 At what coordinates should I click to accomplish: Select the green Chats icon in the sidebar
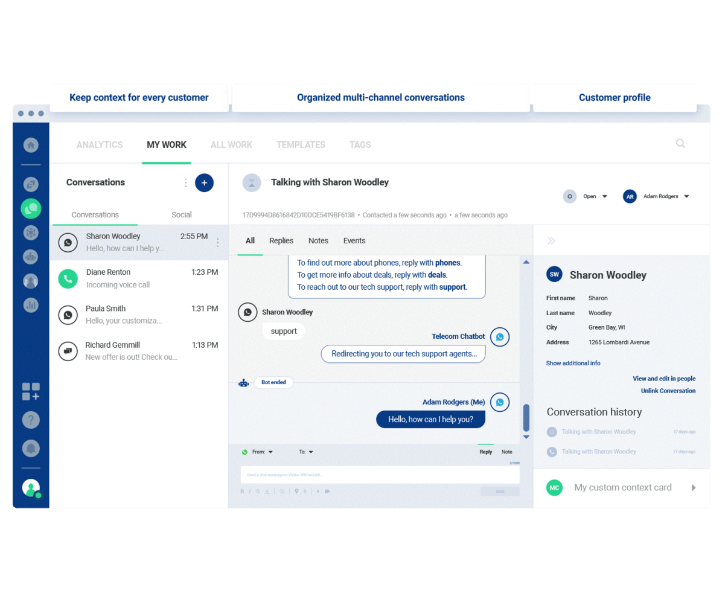click(x=30, y=208)
